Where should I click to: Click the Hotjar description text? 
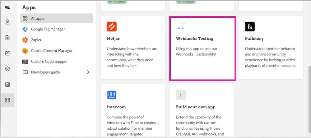132,57
